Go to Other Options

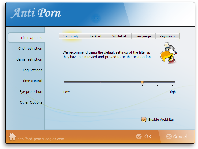click(x=31, y=102)
